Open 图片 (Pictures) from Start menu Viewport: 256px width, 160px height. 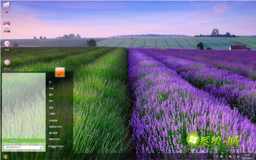click(51, 94)
